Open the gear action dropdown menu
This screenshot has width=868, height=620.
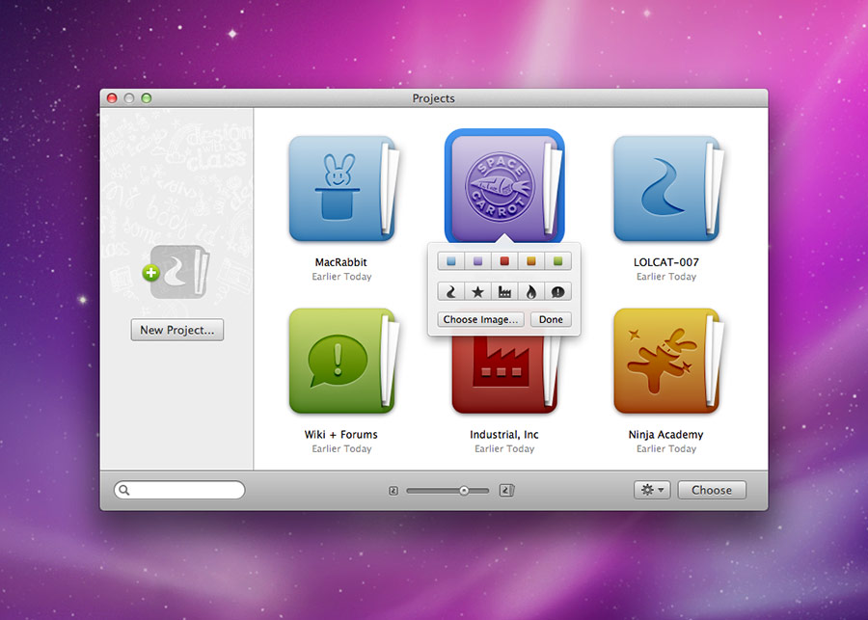point(651,490)
